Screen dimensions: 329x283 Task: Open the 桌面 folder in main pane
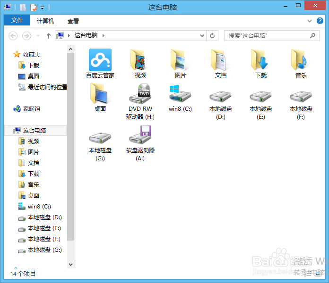coord(100,97)
